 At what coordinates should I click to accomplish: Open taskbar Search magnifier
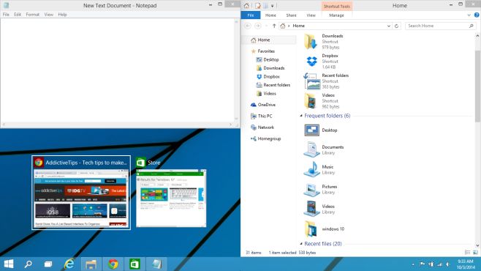pos(29,264)
